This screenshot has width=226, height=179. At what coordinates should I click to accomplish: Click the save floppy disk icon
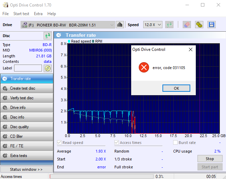pos(212,25)
